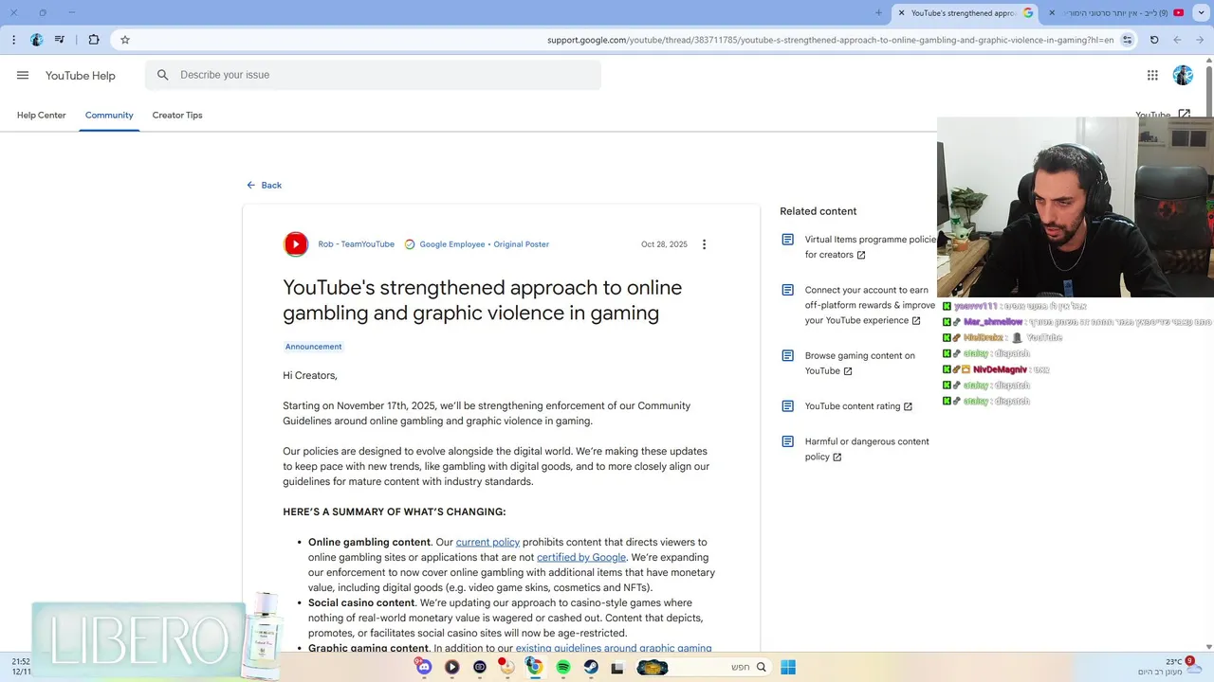Viewport: 1214px width, 682px height.
Task: Switch to the Hebrew YouTube live tab
Action: coord(1117,12)
